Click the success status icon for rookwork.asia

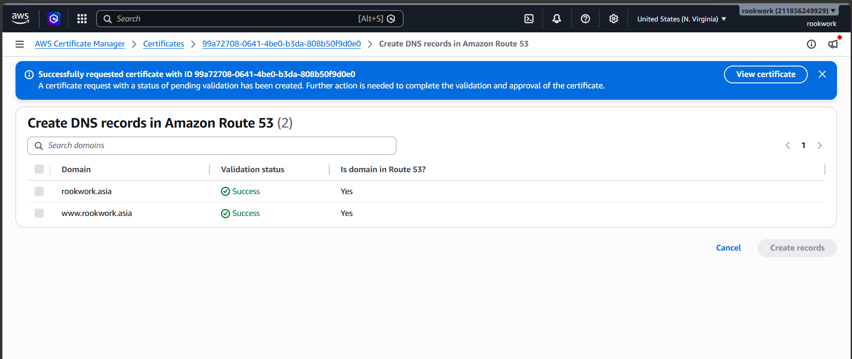point(226,191)
